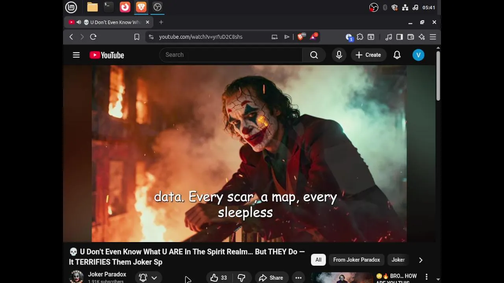Screen dimensions: 504x283
Task: Select the 'From Joker Paradox' chip
Action: 356,260
